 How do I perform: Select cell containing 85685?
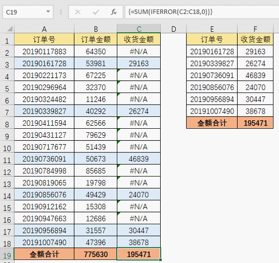96,171
